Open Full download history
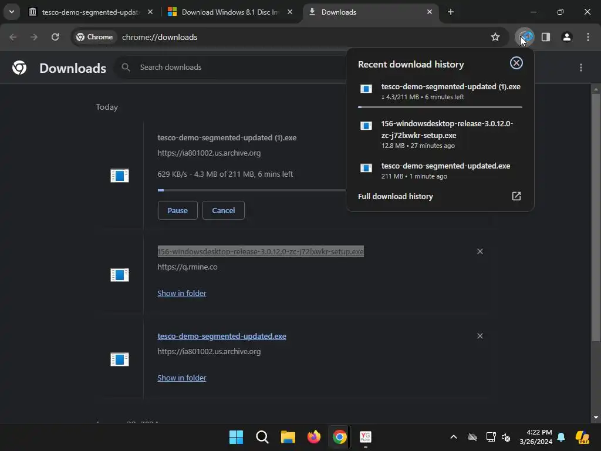The image size is (601, 451). 439,196
